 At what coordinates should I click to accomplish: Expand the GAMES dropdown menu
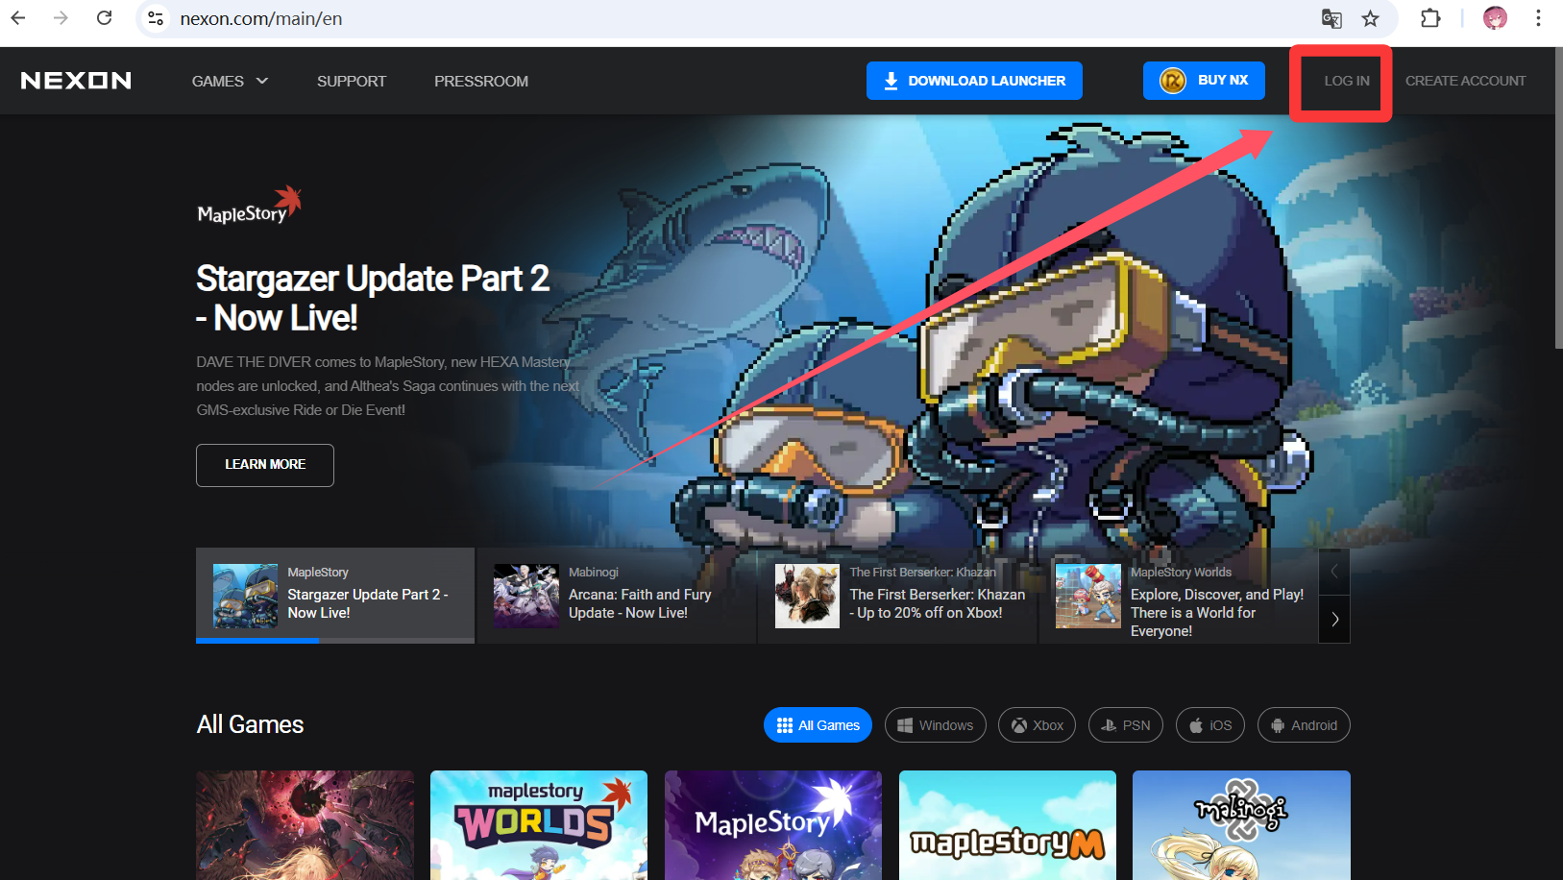(230, 82)
